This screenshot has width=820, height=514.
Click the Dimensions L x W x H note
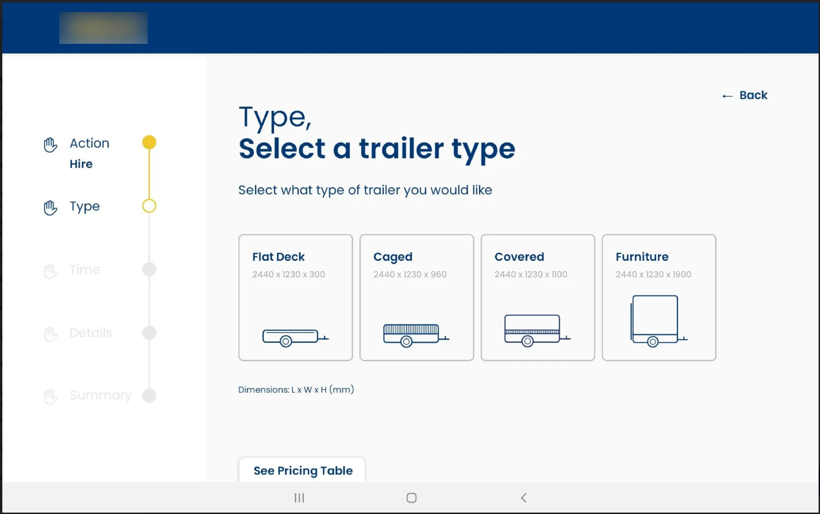[296, 390]
